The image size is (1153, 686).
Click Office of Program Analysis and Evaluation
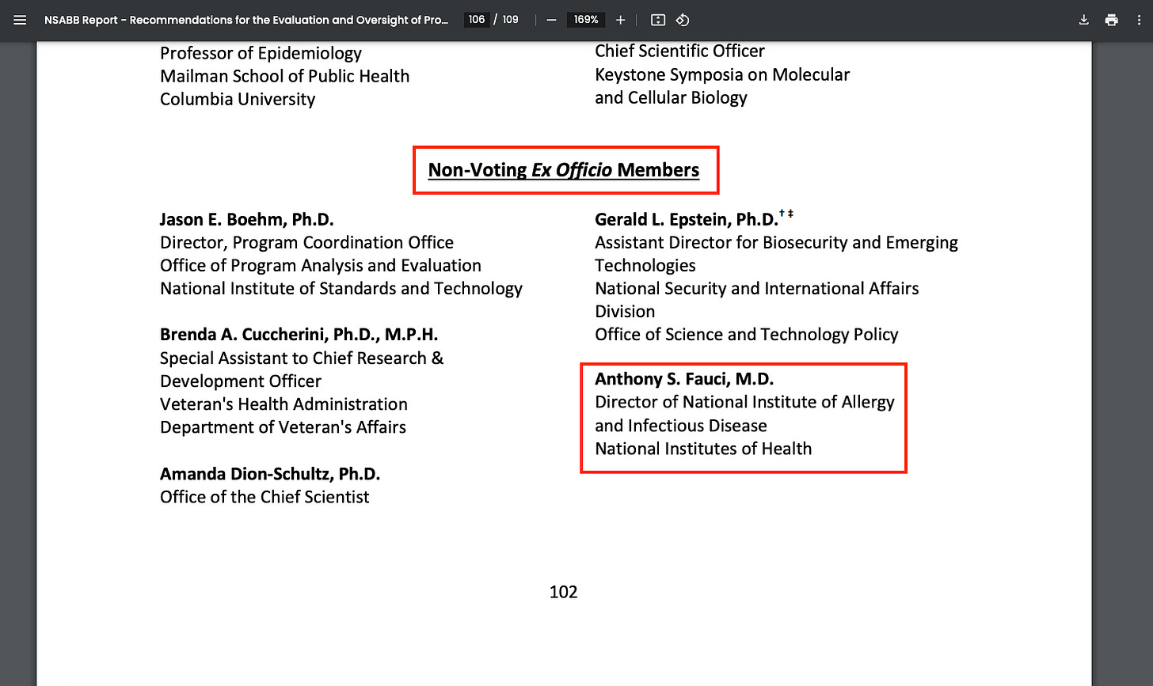(x=321, y=265)
